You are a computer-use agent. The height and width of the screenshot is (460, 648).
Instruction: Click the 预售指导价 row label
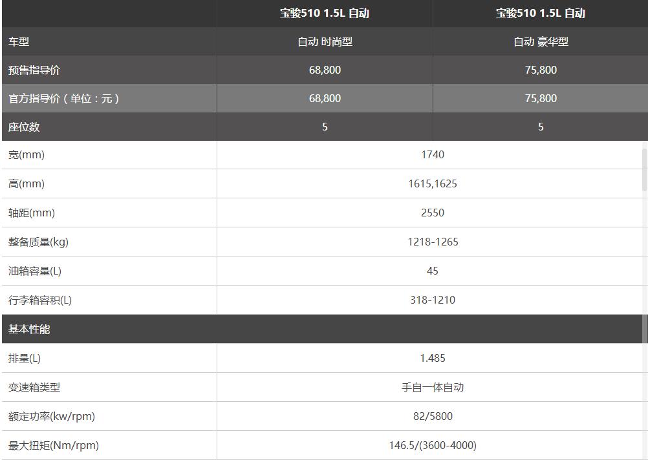click(34, 70)
